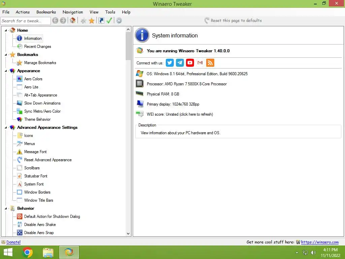Click the Add bookmark star-plus icon
Viewport: 345px width, 259px height.
pyautogui.click(x=84, y=21)
